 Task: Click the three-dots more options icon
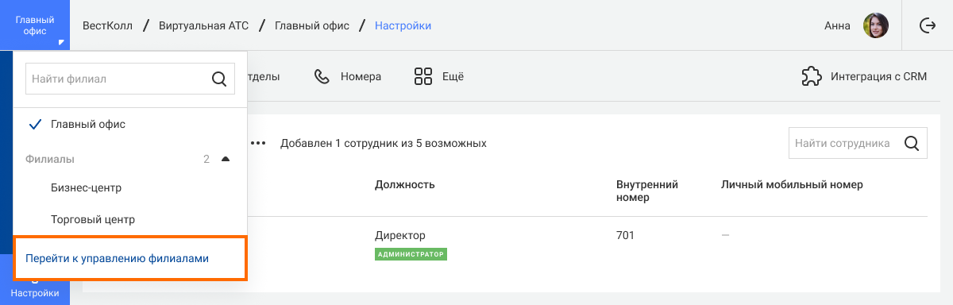pos(258,144)
